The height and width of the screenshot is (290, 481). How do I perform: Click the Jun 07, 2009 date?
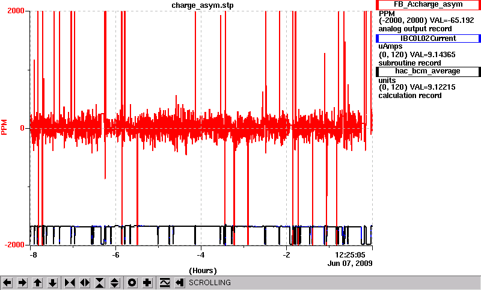[x=350, y=264]
